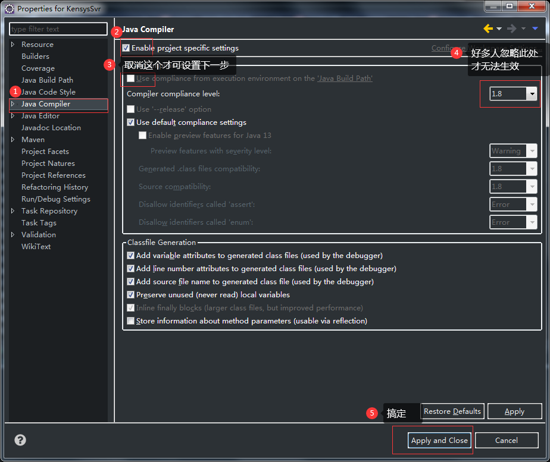Open the Compiler compliance level dropdown
Viewport: 550px width, 462px height.
(532, 93)
